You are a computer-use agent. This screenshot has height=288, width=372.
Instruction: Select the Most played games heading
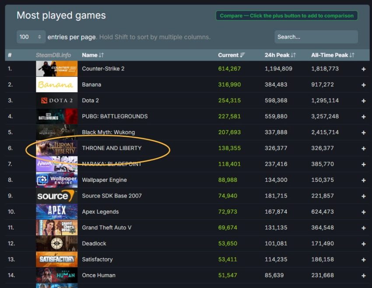[61, 15]
